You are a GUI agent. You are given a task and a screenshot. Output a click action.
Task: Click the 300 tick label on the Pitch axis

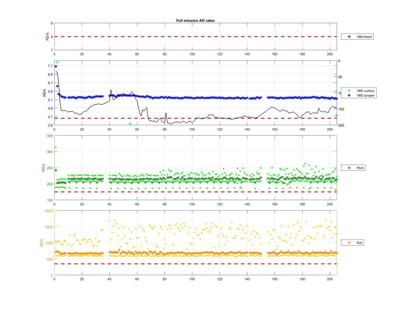(x=50, y=152)
